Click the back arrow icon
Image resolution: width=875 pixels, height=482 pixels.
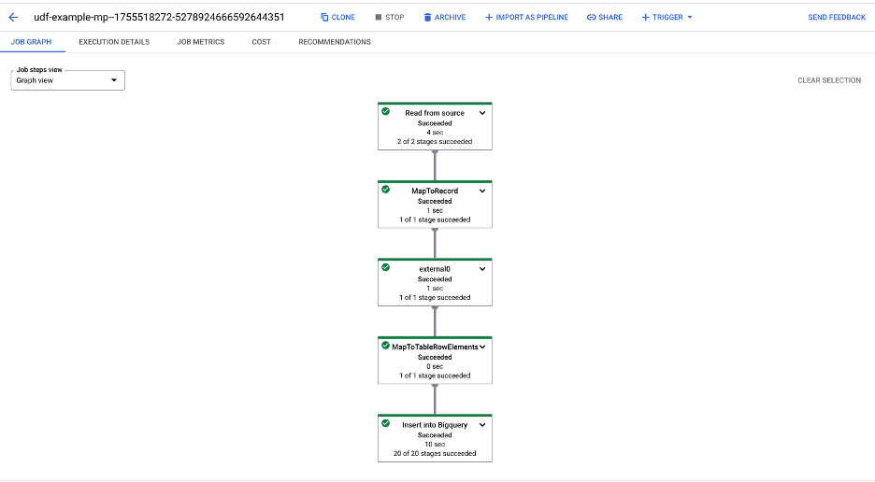[x=13, y=17]
